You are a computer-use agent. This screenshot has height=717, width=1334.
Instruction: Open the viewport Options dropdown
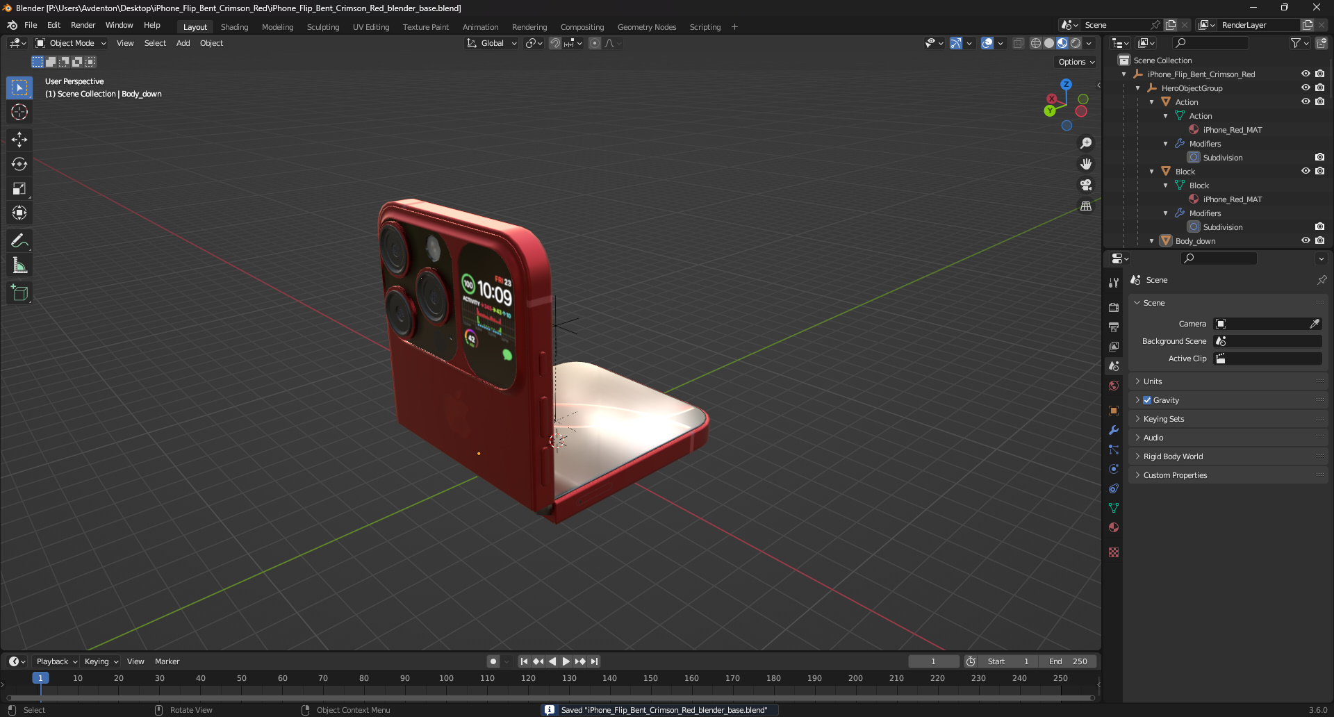[x=1076, y=62]
